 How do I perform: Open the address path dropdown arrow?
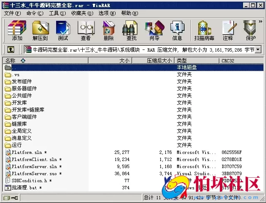(x=258, y=50)
